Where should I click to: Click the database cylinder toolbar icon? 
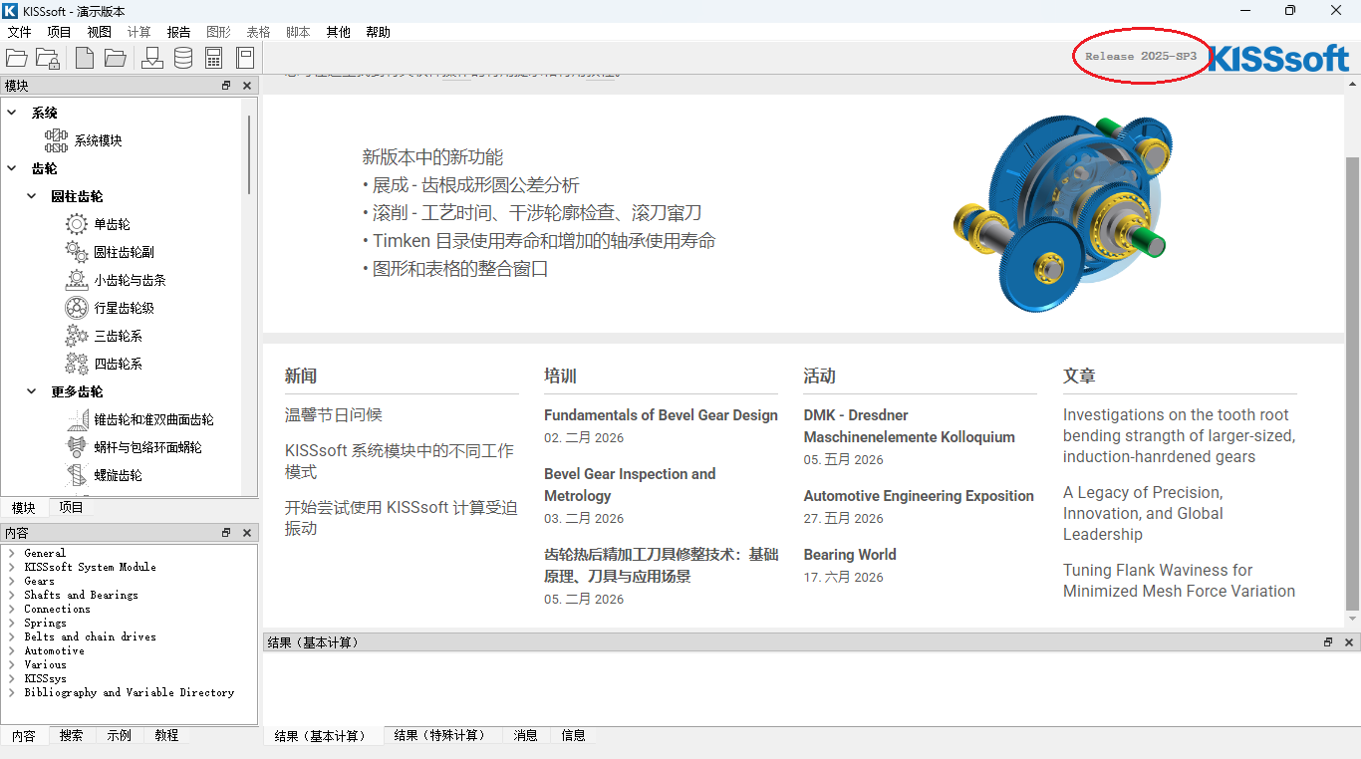pos(183,58)
